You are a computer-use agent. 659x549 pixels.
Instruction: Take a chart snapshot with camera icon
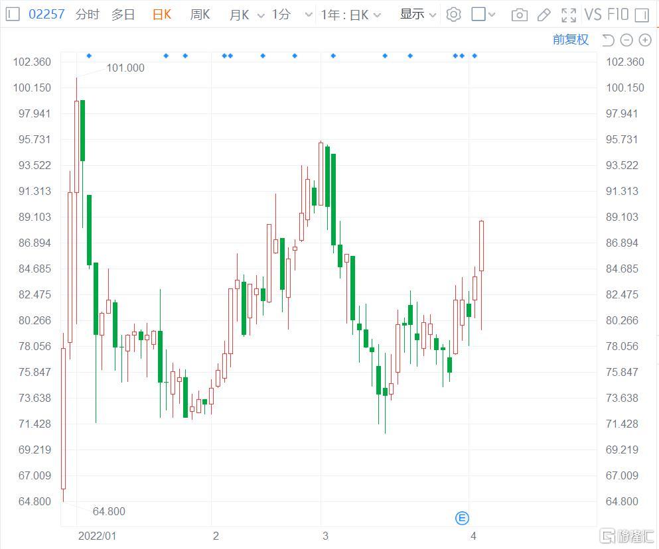pos(520,15)
